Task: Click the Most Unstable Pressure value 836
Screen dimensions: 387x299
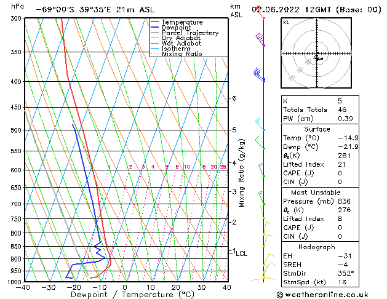Action: [344, 201]
